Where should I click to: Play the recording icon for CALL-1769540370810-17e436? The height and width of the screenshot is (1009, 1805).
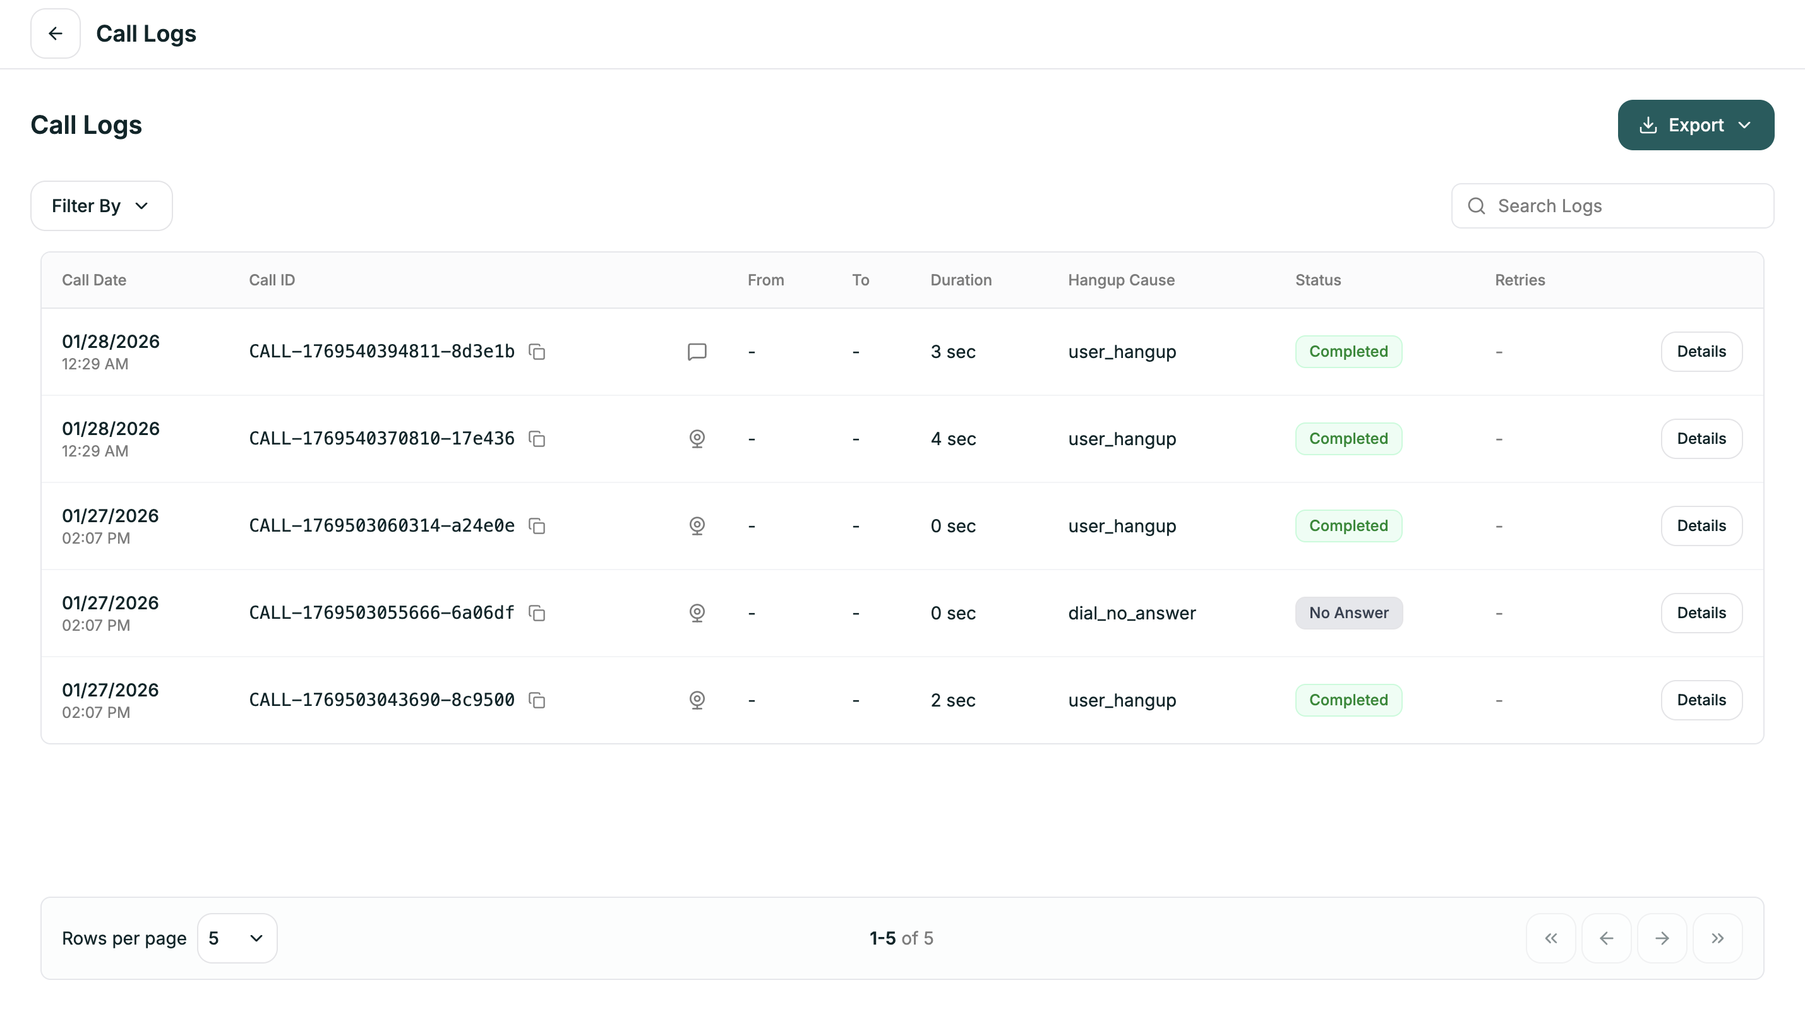(x=697, y=439)
